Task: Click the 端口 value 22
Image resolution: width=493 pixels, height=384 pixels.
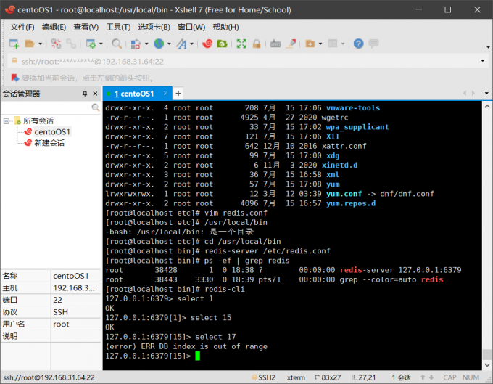Action: pyautogui.click(x=57, y=300)
